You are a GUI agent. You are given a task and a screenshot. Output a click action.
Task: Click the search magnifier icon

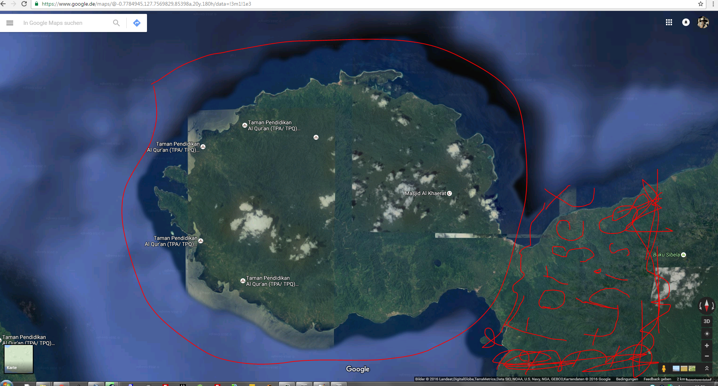(116, 23)
